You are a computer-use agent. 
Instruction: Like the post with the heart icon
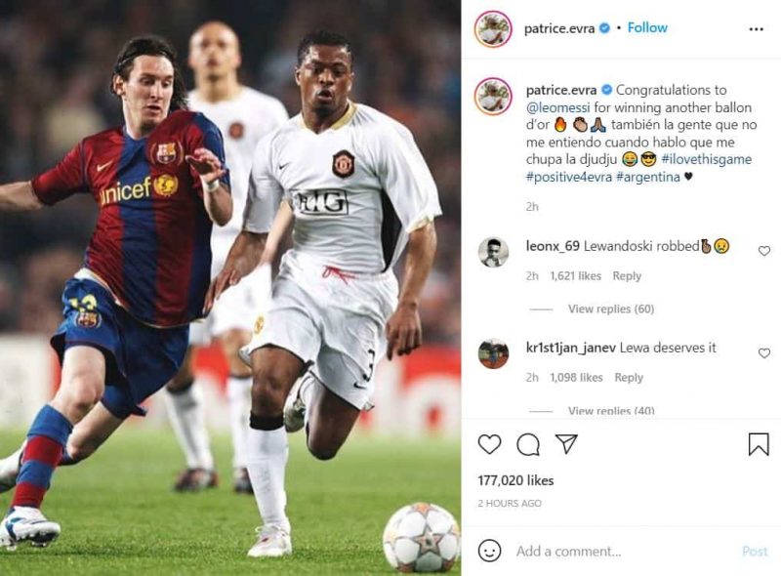pos(489,444)
